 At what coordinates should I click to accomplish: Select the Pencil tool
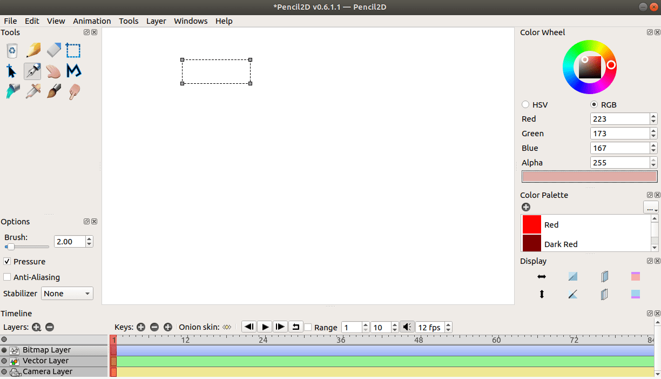coord(32,50)
